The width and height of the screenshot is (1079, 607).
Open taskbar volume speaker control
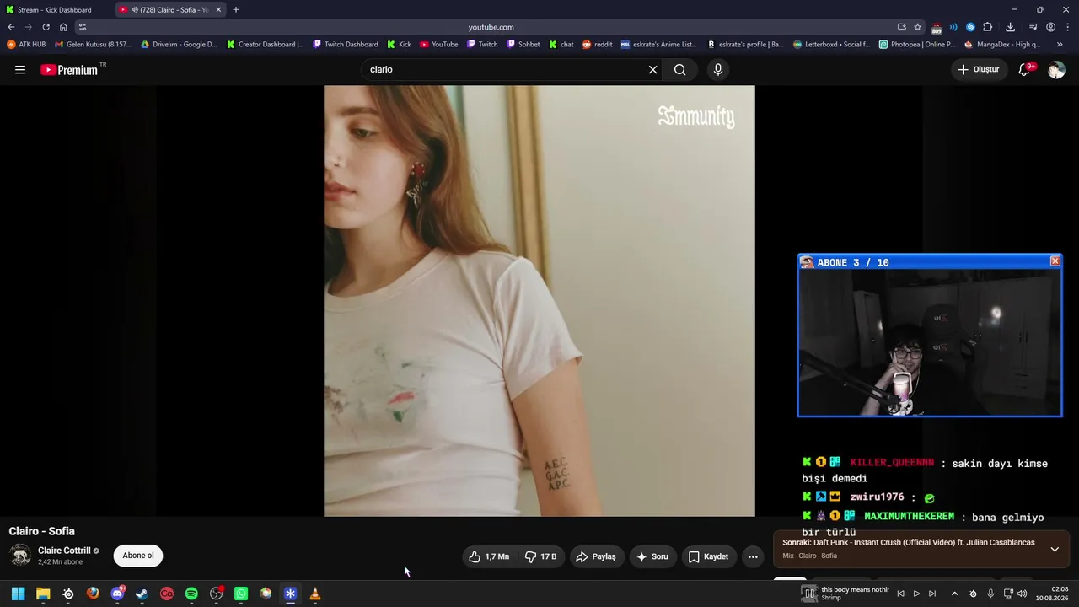tap(1023, 594)
